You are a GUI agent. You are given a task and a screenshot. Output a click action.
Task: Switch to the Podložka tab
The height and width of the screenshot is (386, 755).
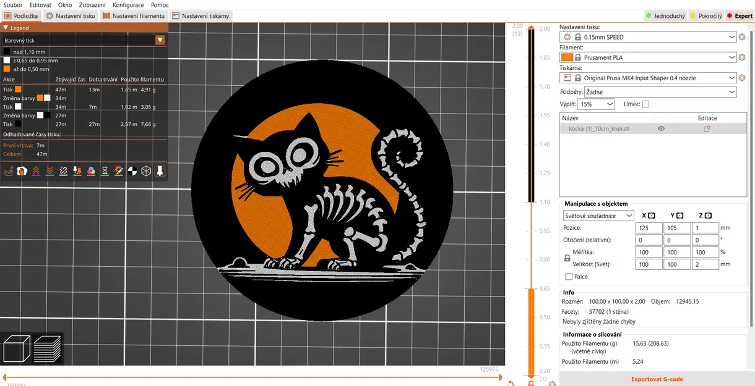point(22,16)
